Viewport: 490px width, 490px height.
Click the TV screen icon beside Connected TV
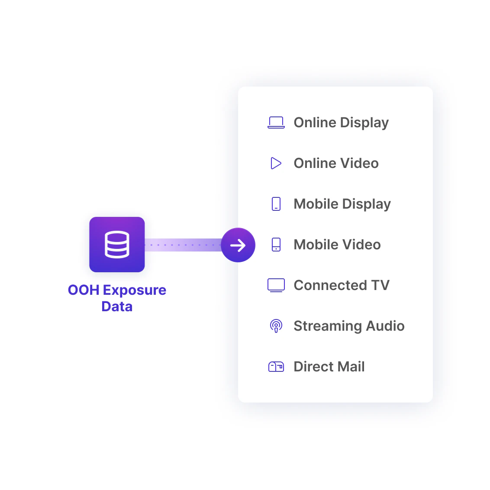(x=276, y=285)
